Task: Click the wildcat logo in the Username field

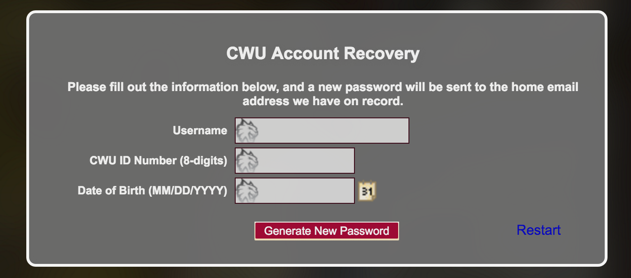Action: tap(247, 131)
